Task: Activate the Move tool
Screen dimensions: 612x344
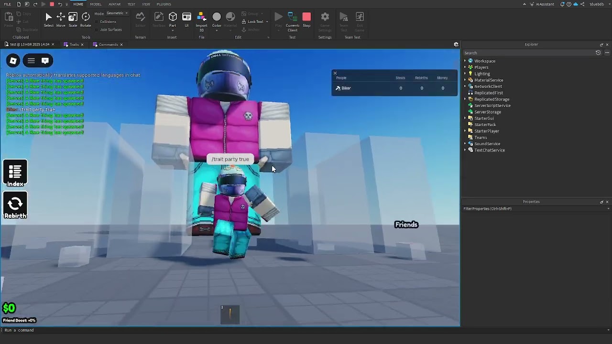Action: 61,20
